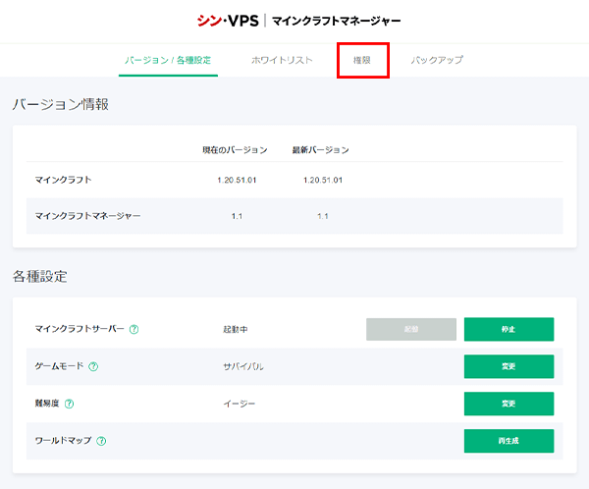Open help icon next to 難易度
Viewport: 589px width, 489px height.
click(69, 404)
